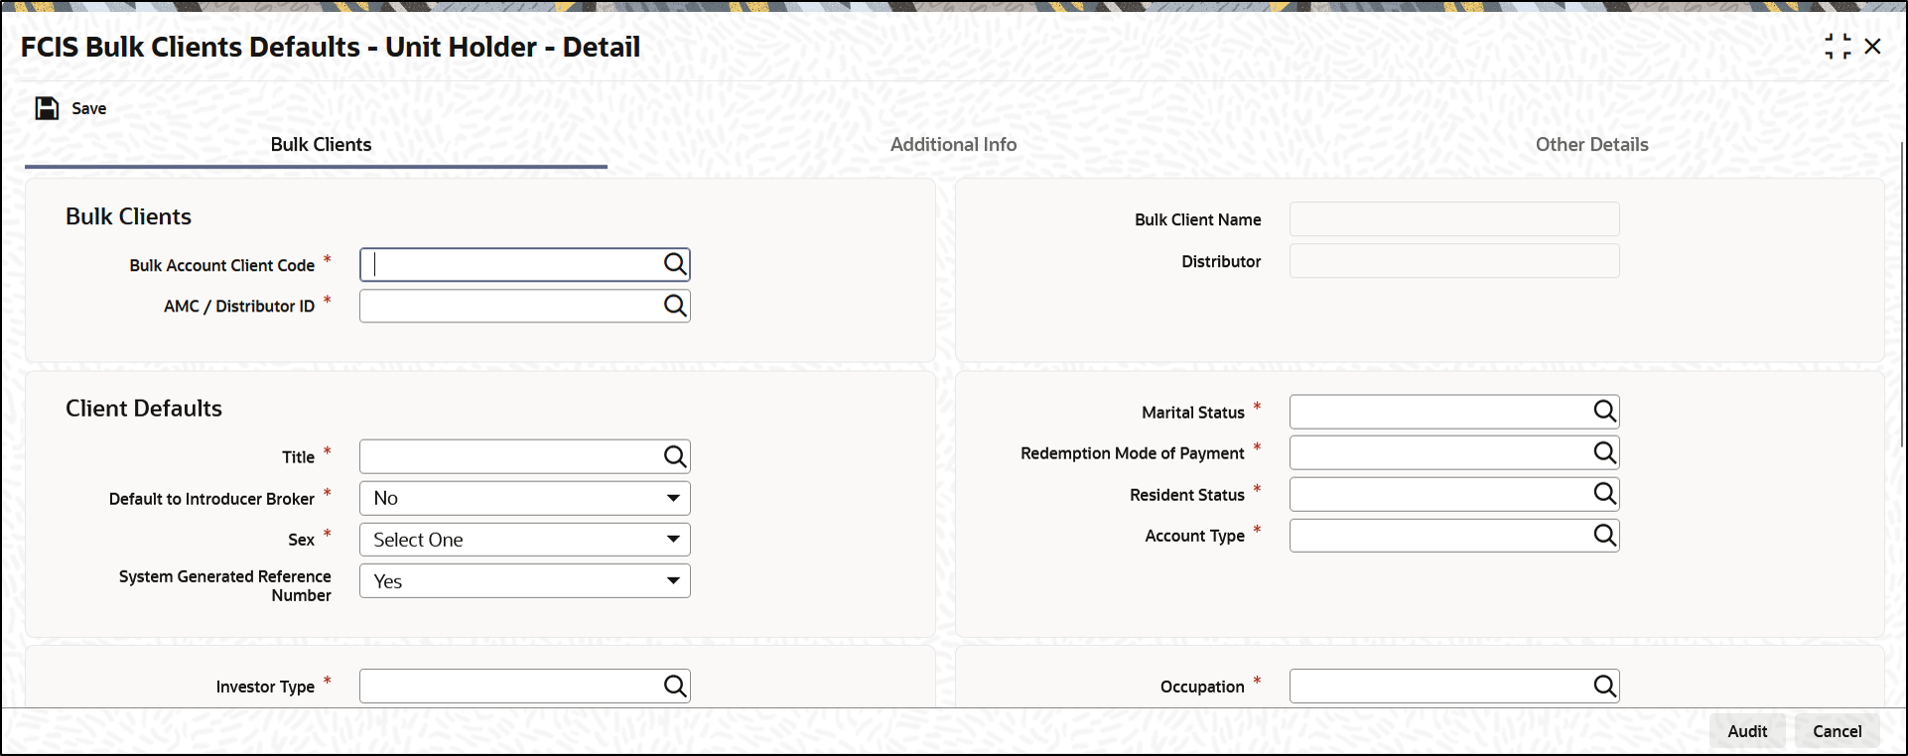The width and height of the screenshot is (1908, 756).
Task: Click Redemption Mode of Payment search icon
Action: [1605, 452]
